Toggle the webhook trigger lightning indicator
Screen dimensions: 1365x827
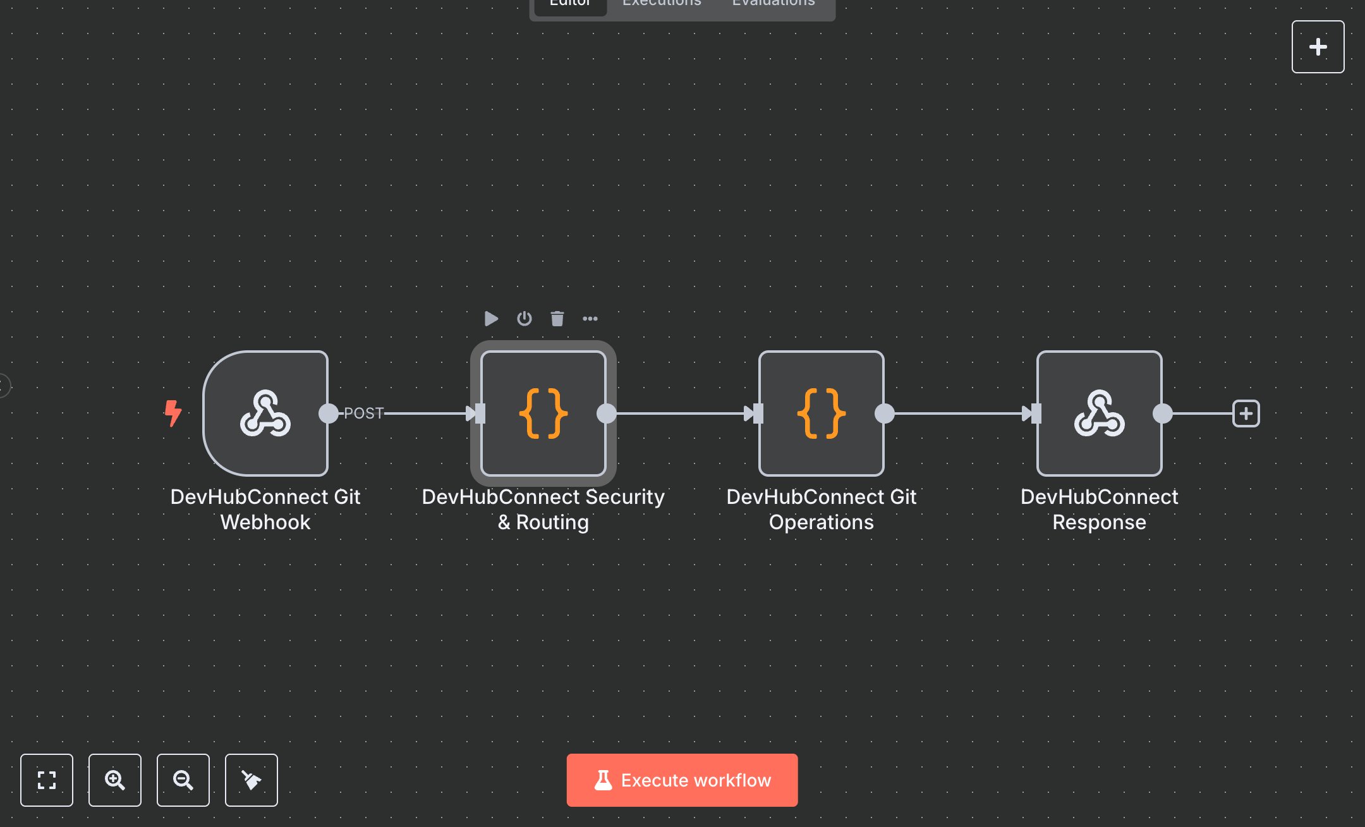pos(173,414)
